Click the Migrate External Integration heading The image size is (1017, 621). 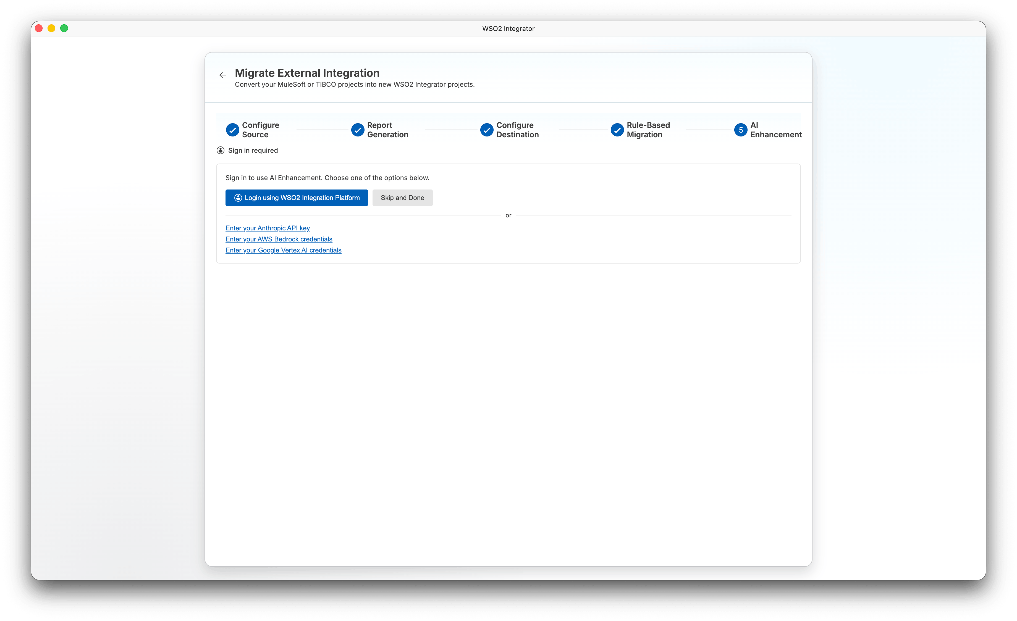tap(307, 73)
